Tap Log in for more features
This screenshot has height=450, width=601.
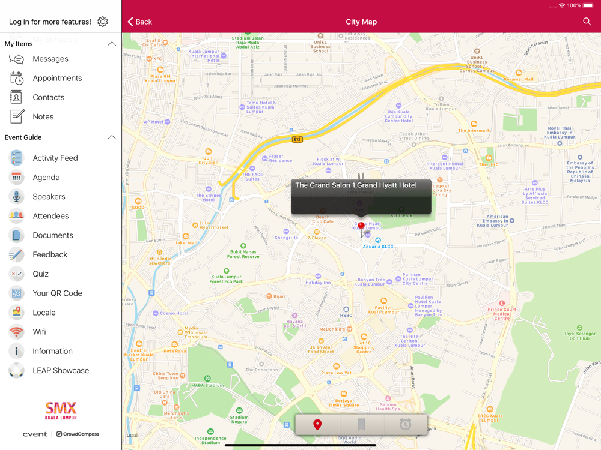(x=50, y=22)
